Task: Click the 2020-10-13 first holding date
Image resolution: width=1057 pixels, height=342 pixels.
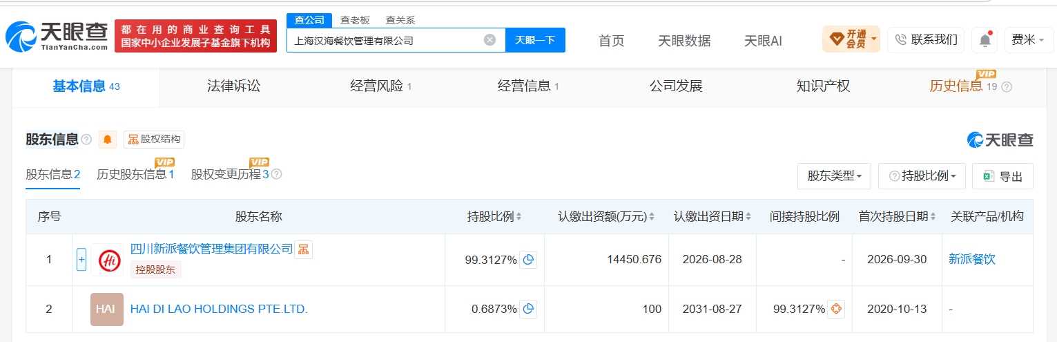Action: coord(898,309)
